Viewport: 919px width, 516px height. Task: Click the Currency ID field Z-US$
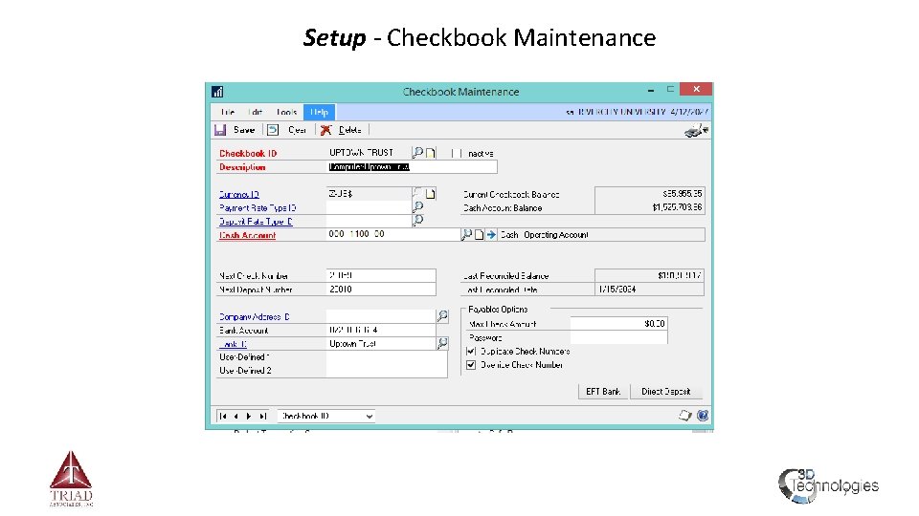pyautogui.click(x=370, y=194)
